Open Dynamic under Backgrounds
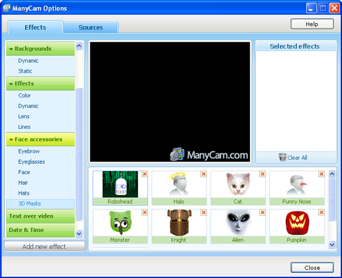Image resolution: width=342 pixels, height=278 pixels. (x=28, y=61)
